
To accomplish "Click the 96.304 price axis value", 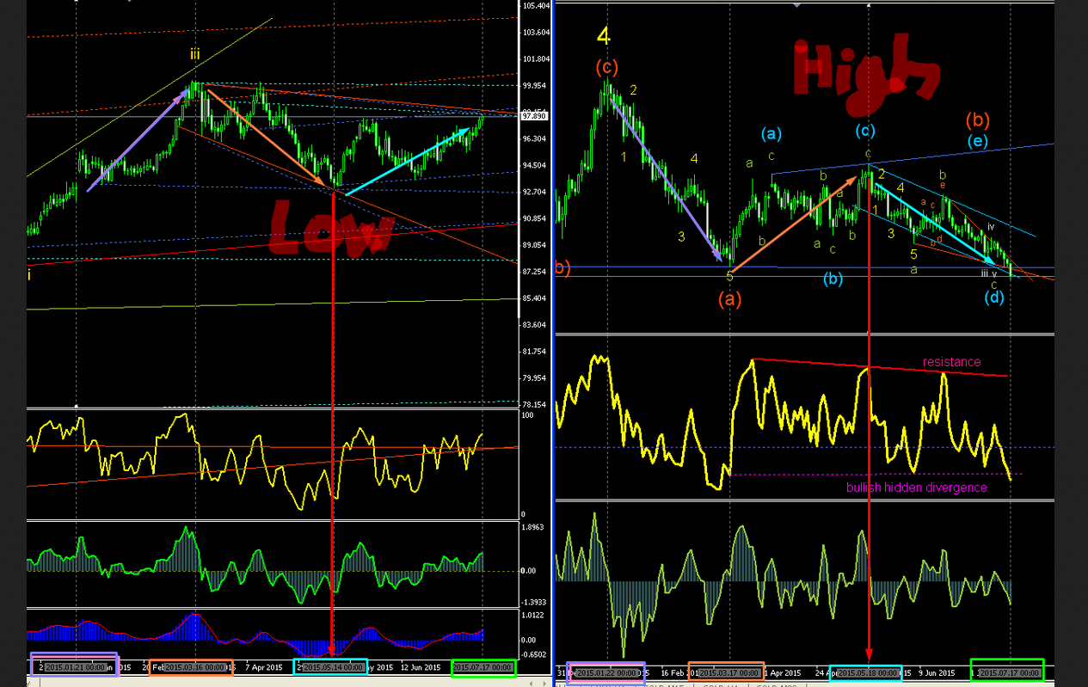I will click(536, 138).
